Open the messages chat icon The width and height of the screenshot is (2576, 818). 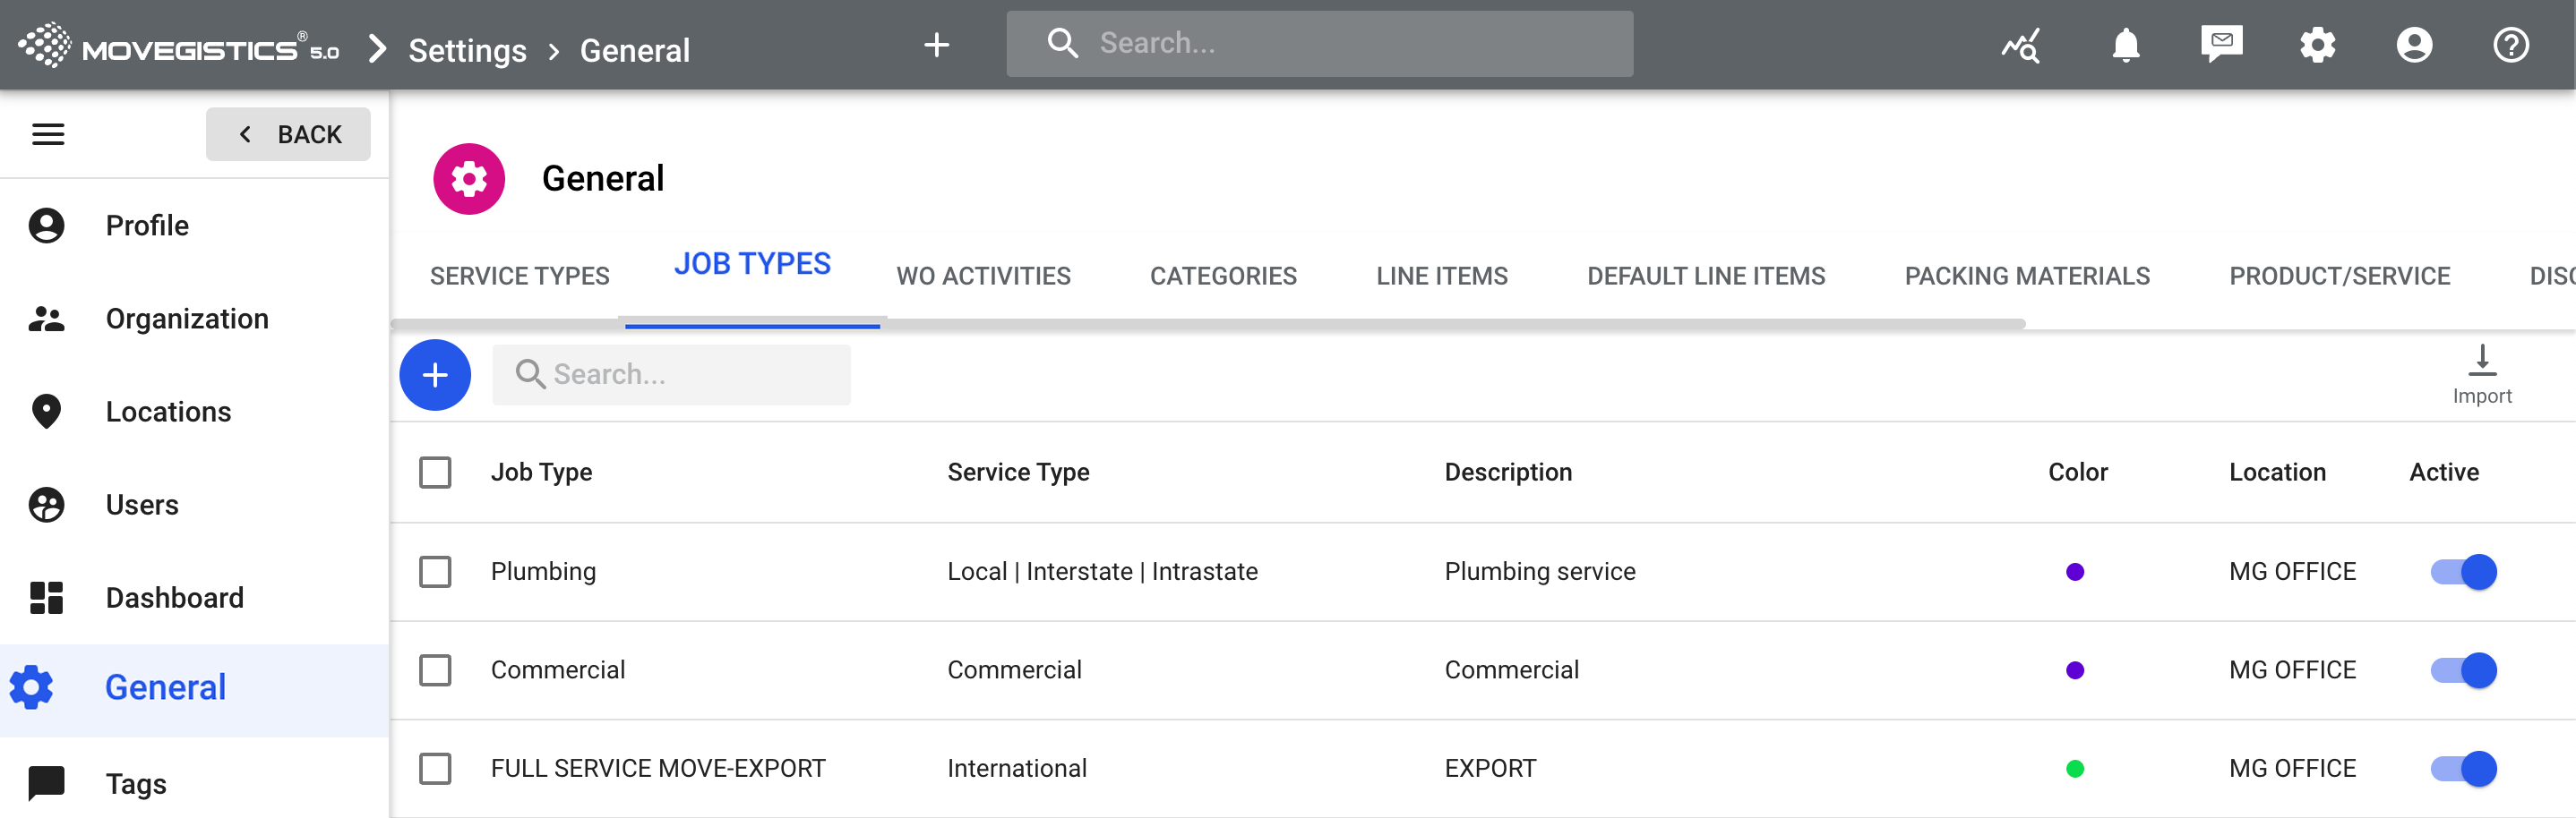[x=2221, y=45]
